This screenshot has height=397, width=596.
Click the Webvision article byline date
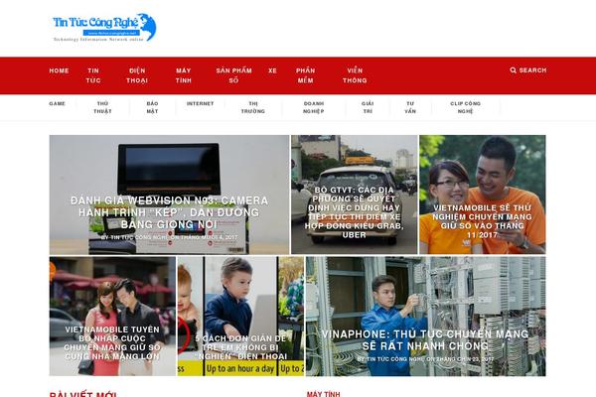[209, 237]
